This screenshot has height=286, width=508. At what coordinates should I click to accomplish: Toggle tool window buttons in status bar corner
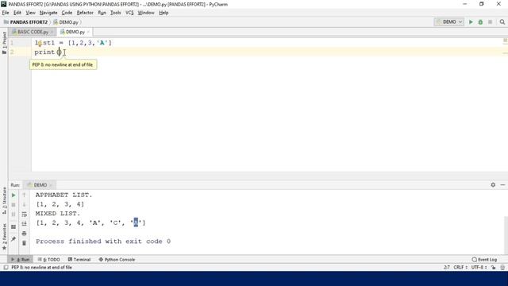[x=6, y=267]
